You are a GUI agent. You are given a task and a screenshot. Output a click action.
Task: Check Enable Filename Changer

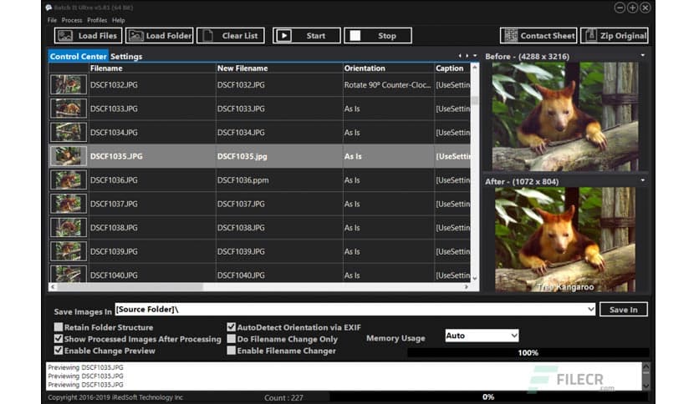[231, 351]
